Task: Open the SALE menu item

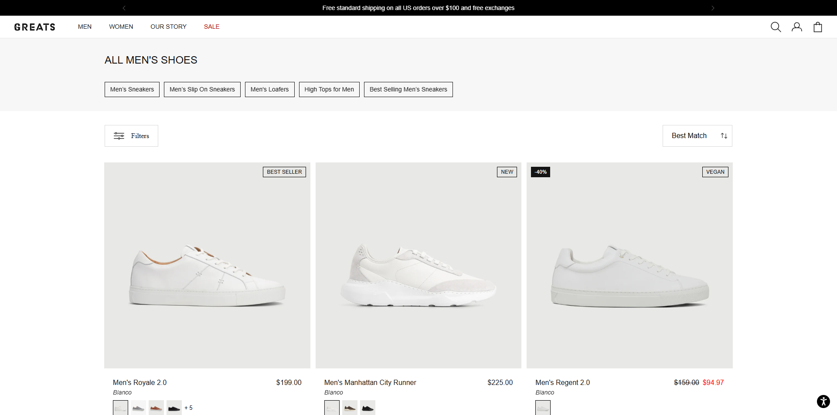Action: click(x=212, y=27)
